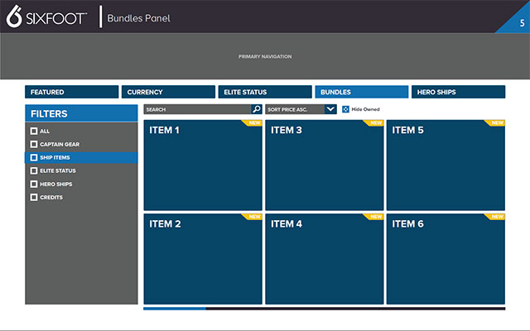Screen dimensions: 530x331
Task: Click the Primary Navigation bar
Action: point(265,56)
